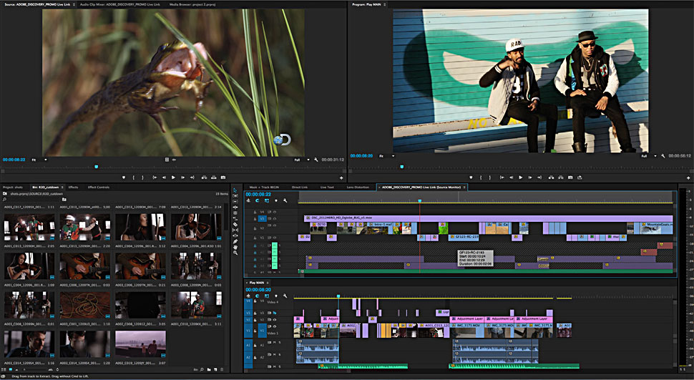The width and height of the screenshot is (694, 380).
Task: Open Play MAIN timeline settings wrench
Action: (285, 296)
